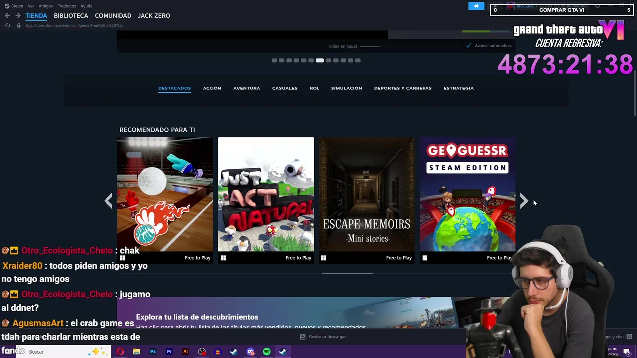Image resolution: width=637 pixels, height=358 pixels.
Task: Open Opera browser from the taskbar
Action: tap(120, 352)
